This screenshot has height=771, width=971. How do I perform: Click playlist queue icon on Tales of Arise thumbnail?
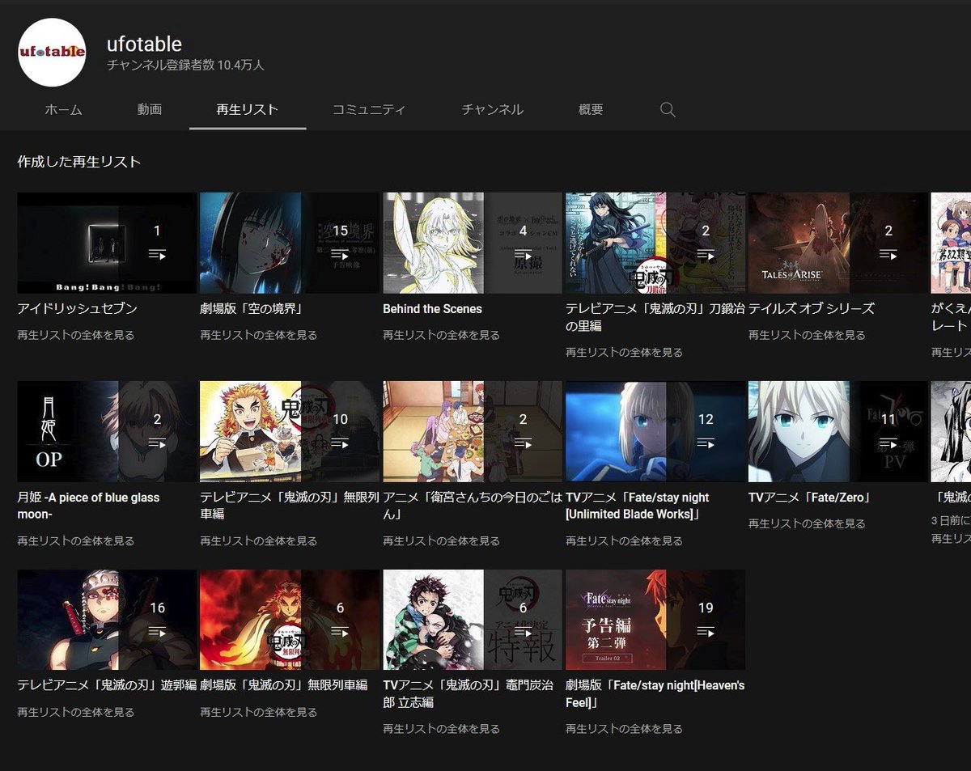tap(888, 255)
